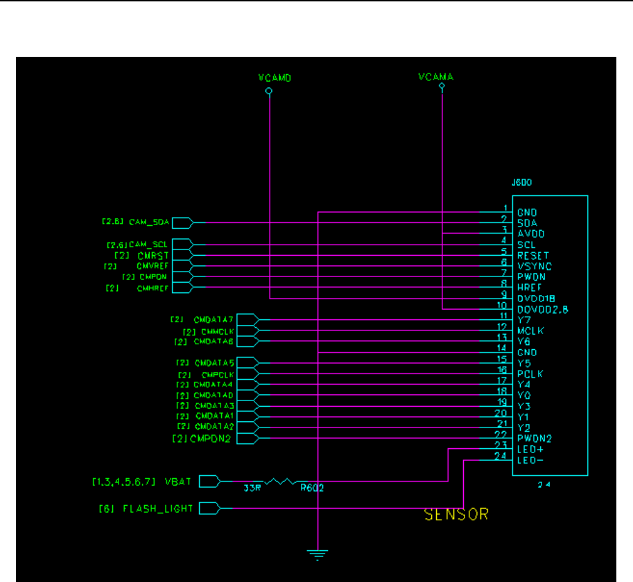Click pin name DOVDD2.8 on J600

[x=543, y=309]
